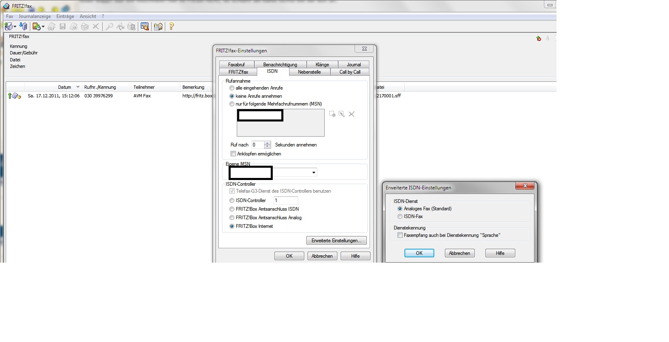669x342 pixels.
Task: Click sent fax icon in journal row
Action: (15, 96)
